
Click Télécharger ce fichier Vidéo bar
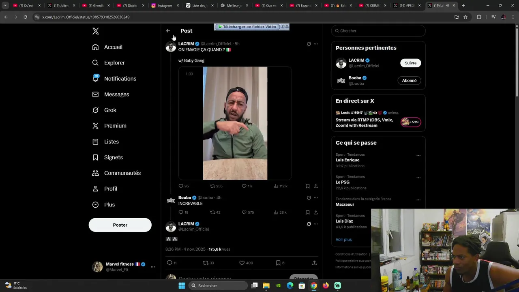tap(247, 27)
